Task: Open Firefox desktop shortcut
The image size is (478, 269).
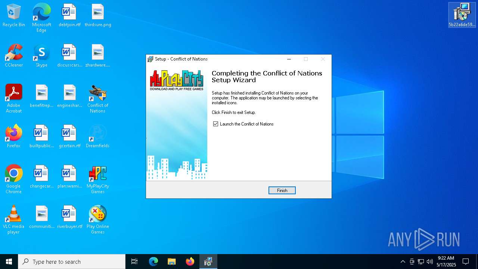Action: pyautogui.click(x=14, y=137)
